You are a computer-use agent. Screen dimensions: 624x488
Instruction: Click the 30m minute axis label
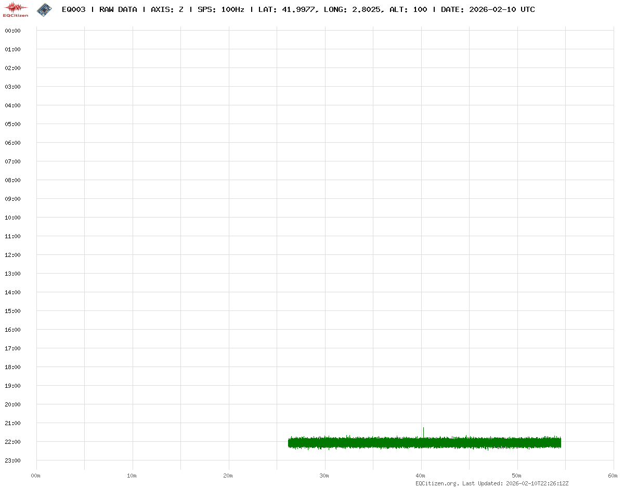tap(324, 476)
